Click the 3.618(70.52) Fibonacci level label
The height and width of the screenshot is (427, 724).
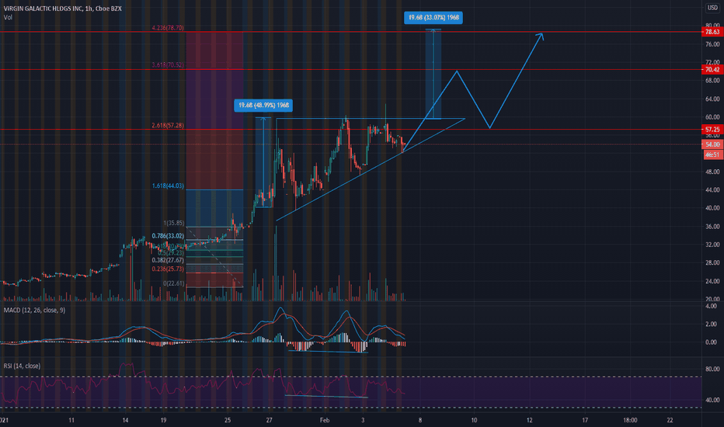click(168, 65)
